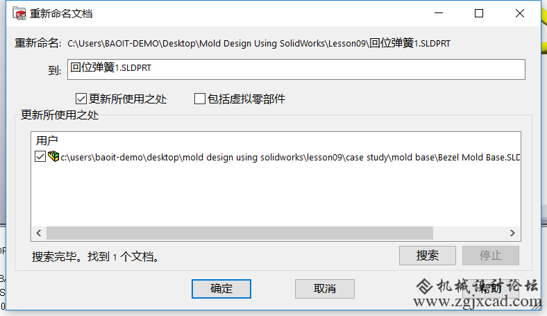Click the 确定 button
This screenshot has width=547, height=316.
tap(221, 289)
